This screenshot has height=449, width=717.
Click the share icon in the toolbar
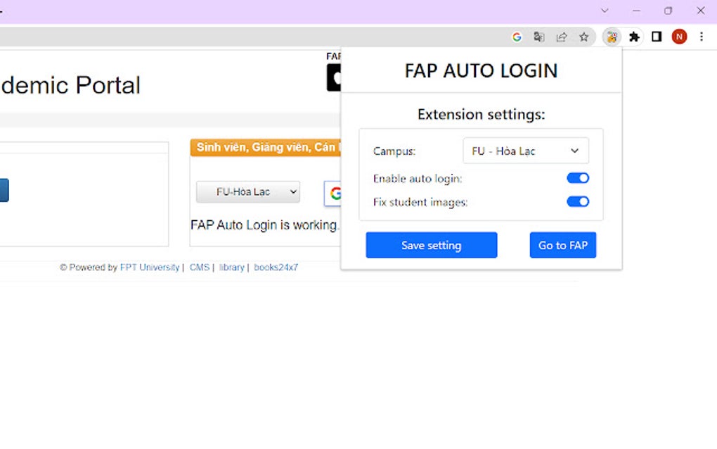tap(562, 36)
